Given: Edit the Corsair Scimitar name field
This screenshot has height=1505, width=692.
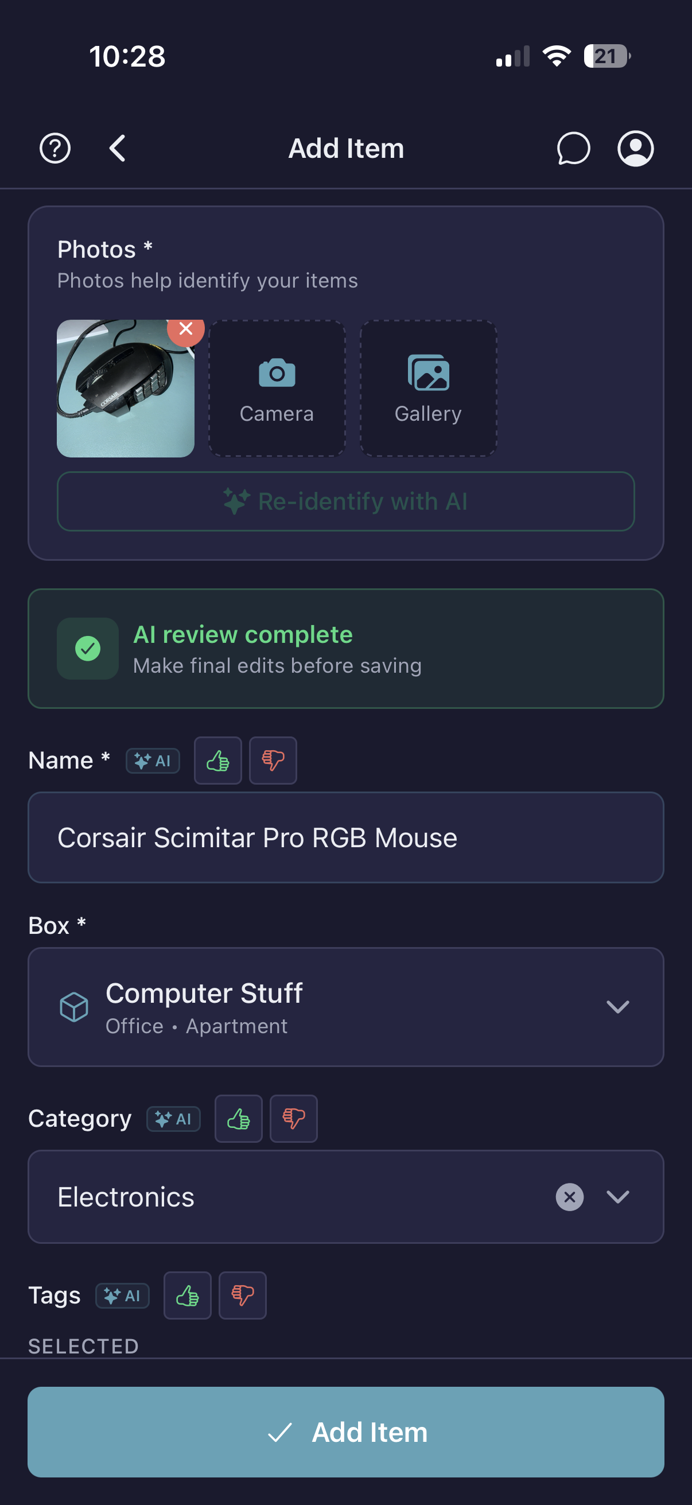Looking at the screenshot, I should [345, 837].
